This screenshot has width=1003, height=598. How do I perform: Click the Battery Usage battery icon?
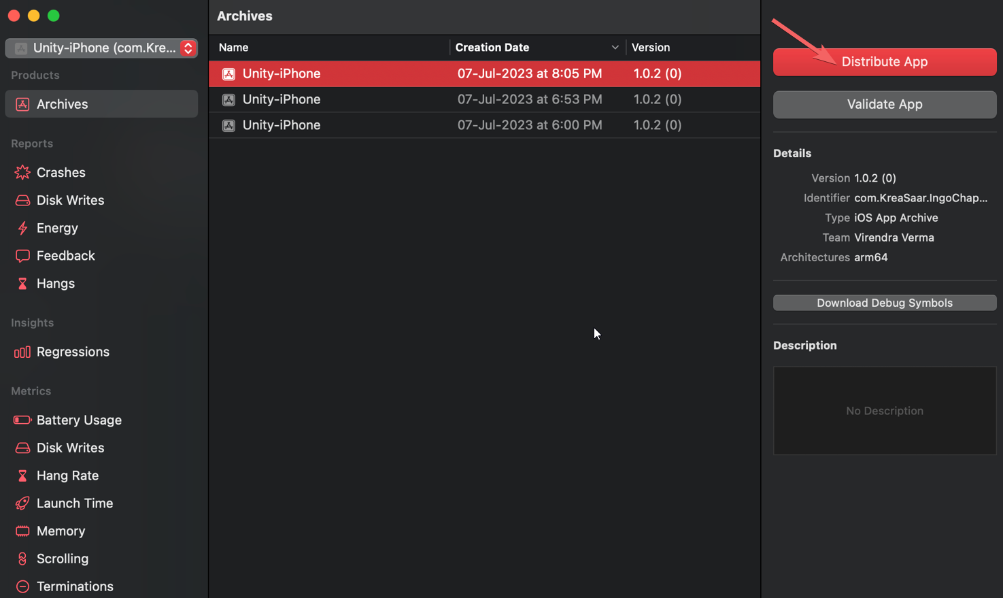click(22, 420)
